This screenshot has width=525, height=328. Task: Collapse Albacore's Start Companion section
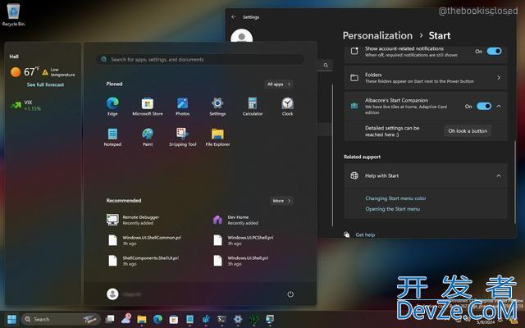click(x=499, y=106)
